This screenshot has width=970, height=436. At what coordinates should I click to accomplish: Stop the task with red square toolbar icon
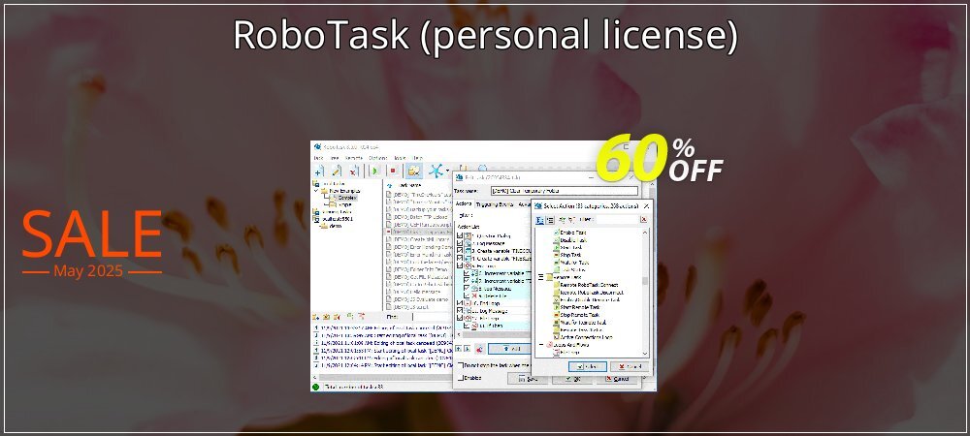click(x=393, y=171)
